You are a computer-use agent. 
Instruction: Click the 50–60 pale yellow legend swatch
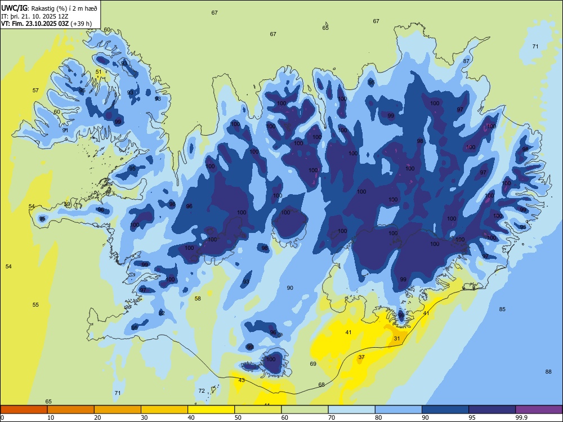[258, 410]
